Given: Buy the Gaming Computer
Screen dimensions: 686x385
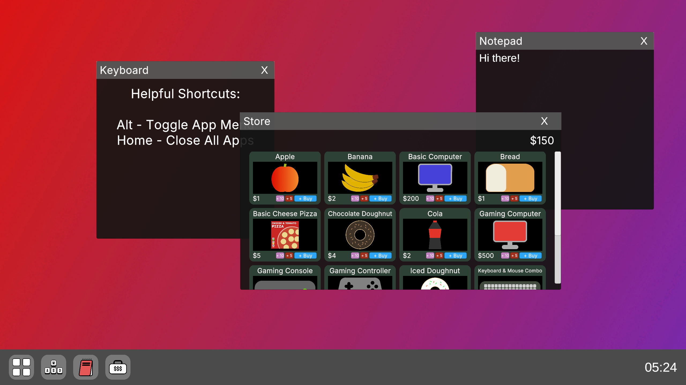Looking at the screenshot, I should tap(531, 256).
